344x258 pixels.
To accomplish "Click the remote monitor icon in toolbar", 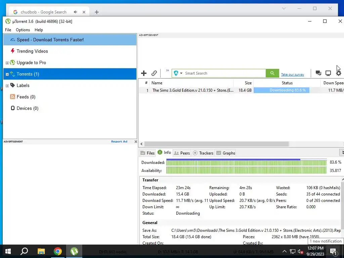I will click(x=328, y=73).
